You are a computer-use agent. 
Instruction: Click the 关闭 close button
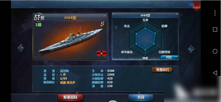(x=141, y=97)
